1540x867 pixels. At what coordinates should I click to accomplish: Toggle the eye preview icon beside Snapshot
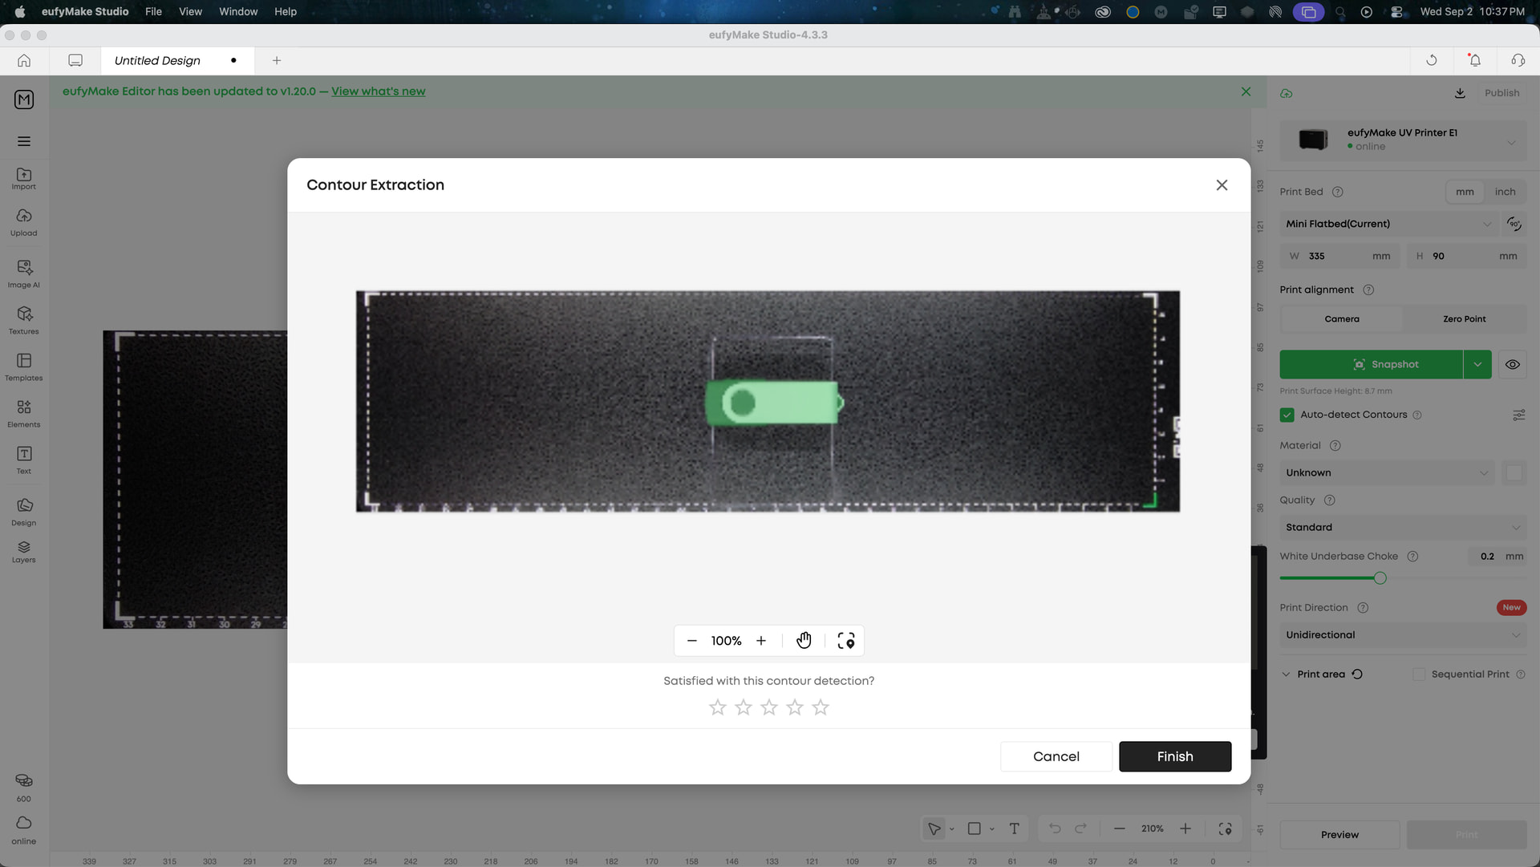[1513, 364]
